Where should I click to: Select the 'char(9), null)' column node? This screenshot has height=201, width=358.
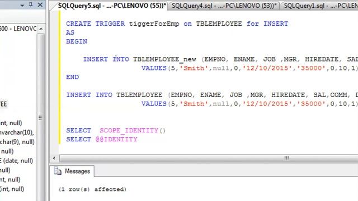pos(17,142)
